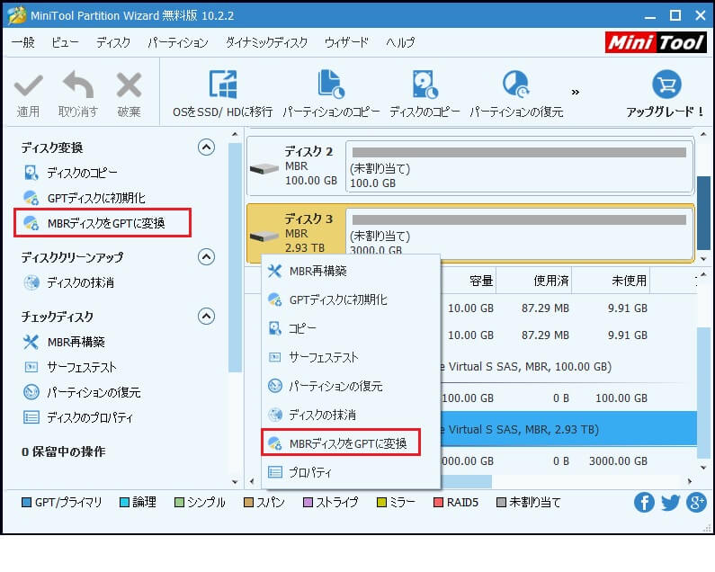Open the ダイナミックディスク menu

[x=267, y=42]
